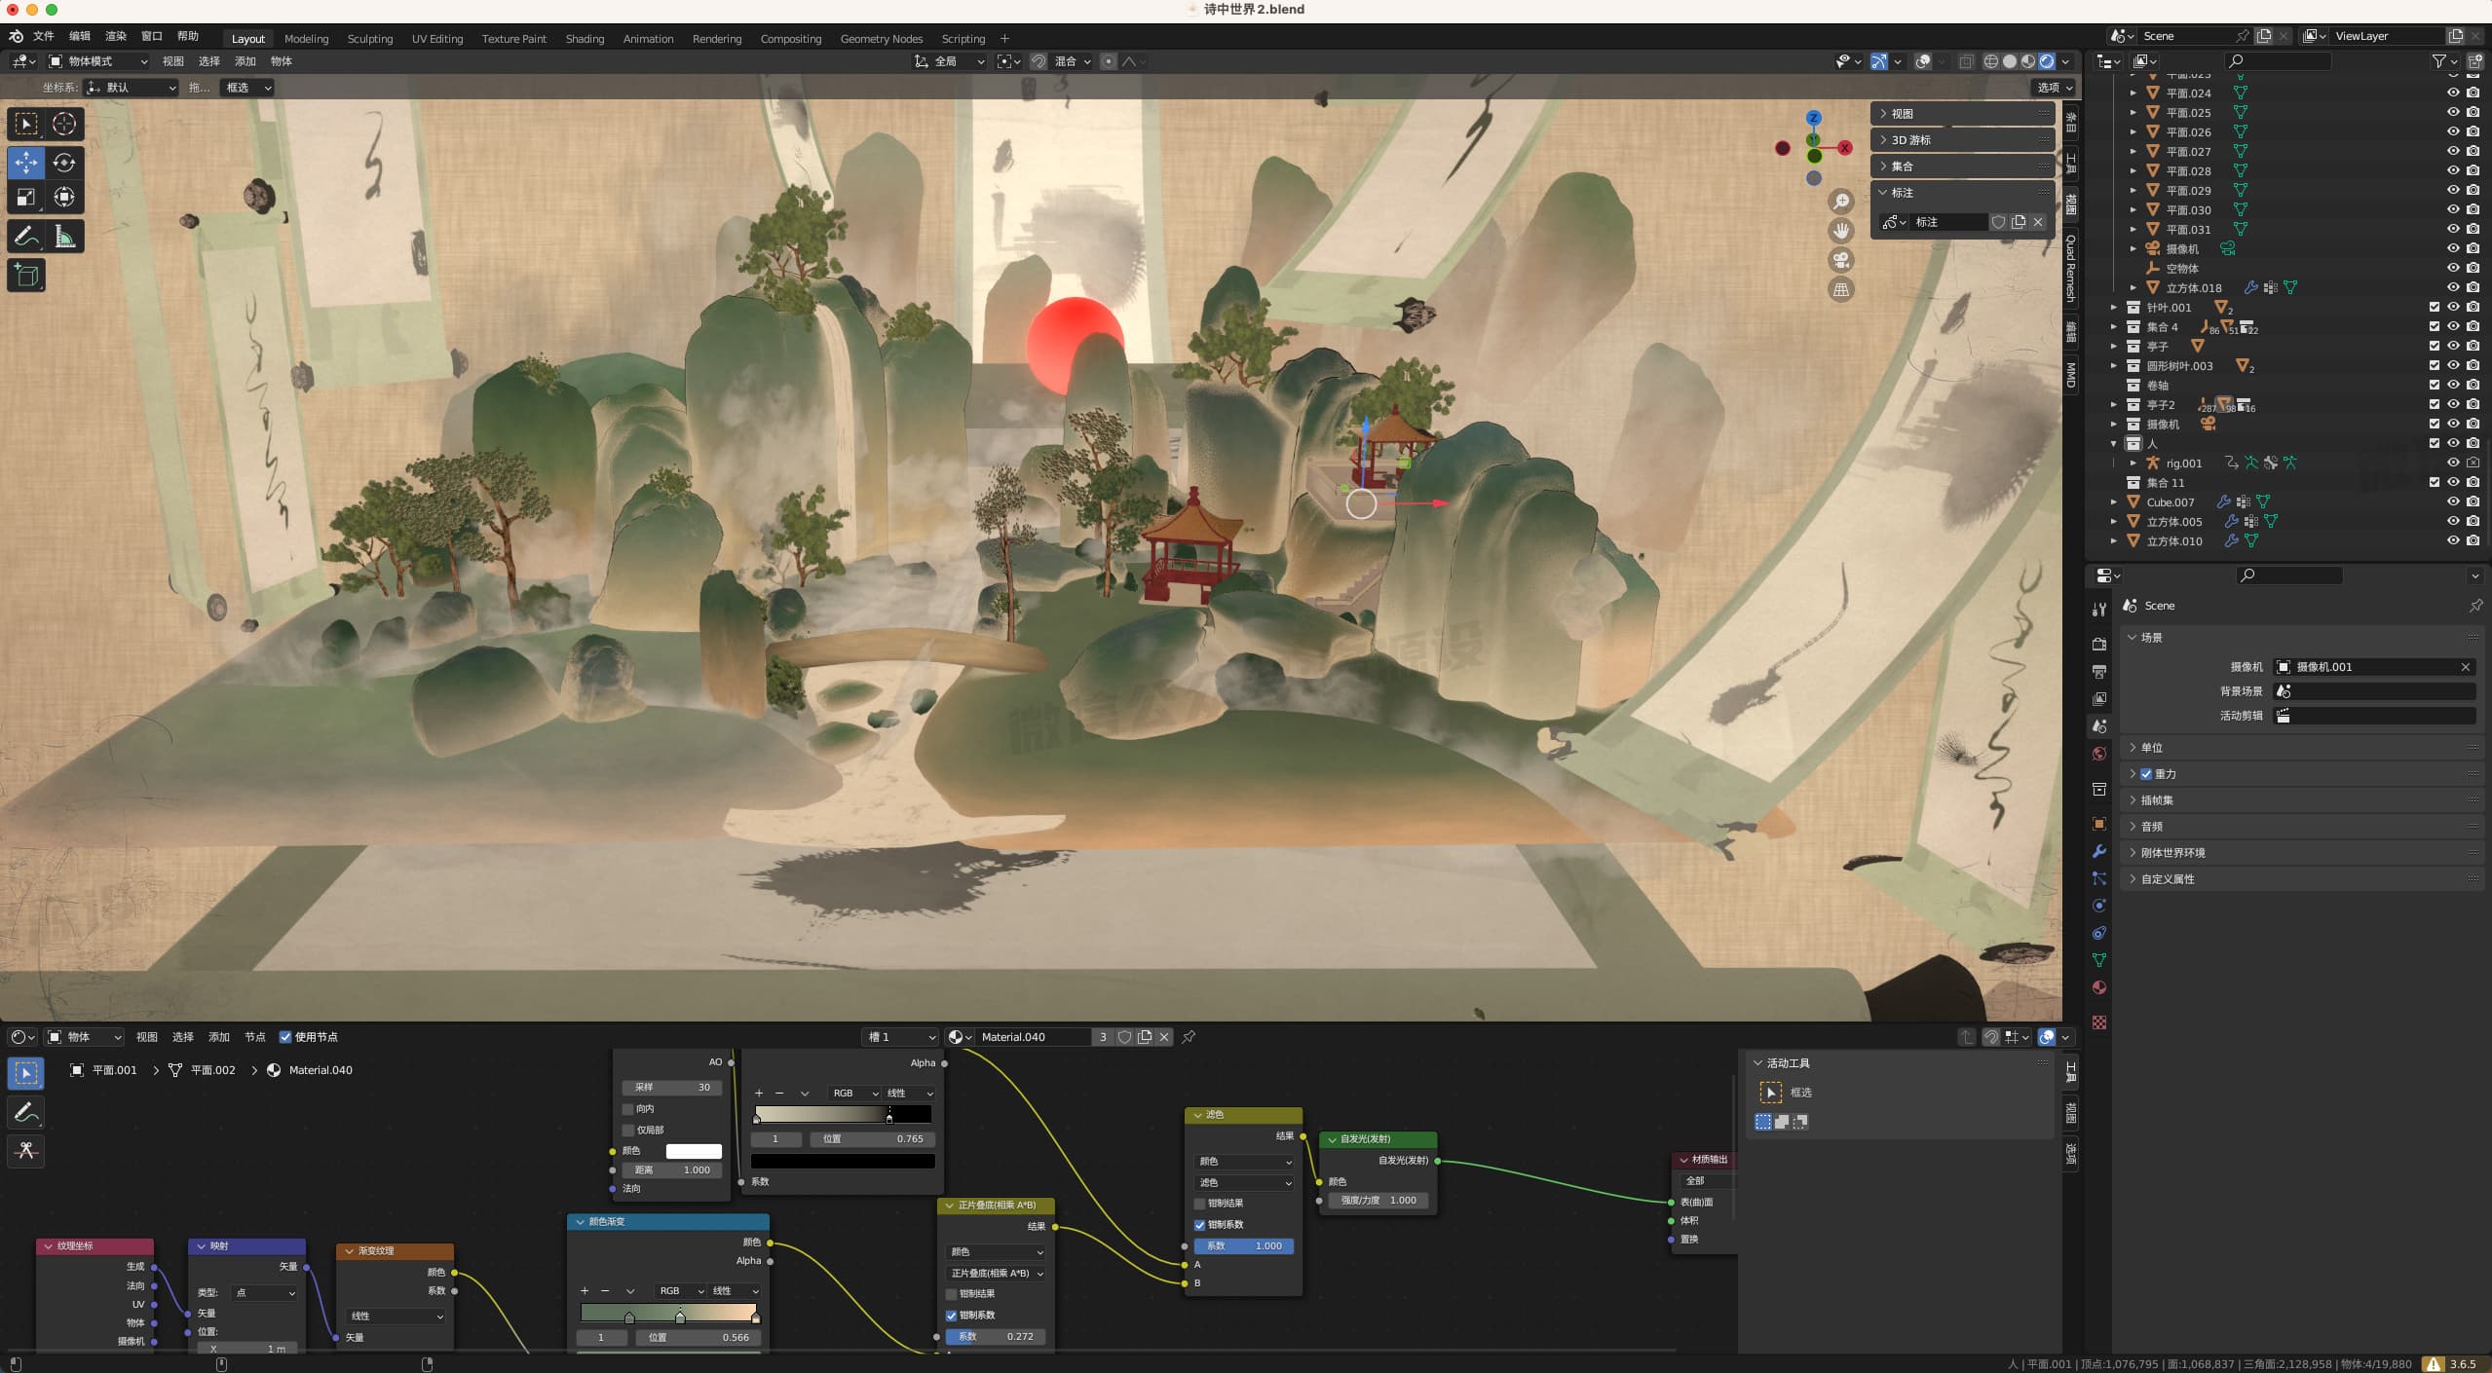Activate the Rotate tool
This screenshot has width=2492, height=1373.
point(64,163)
